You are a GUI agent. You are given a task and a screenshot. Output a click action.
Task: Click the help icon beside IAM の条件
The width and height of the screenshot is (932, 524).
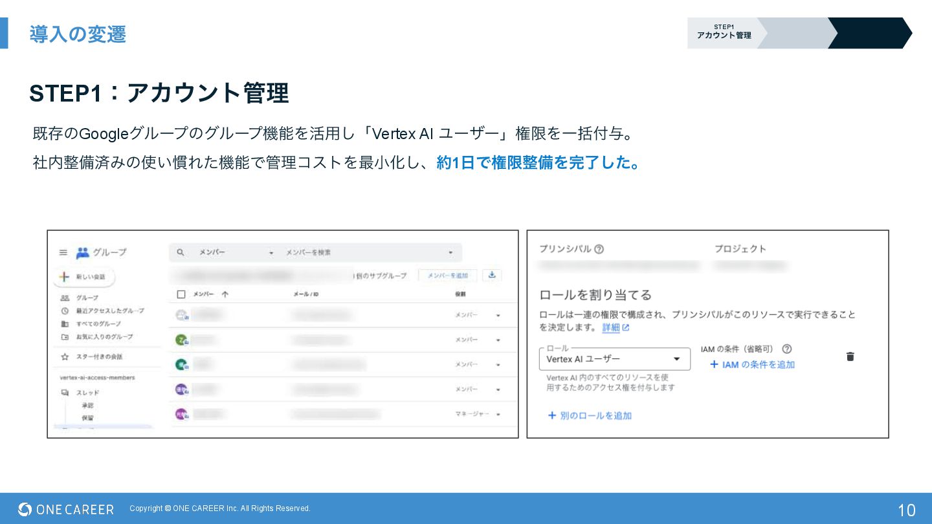point(787,349)
